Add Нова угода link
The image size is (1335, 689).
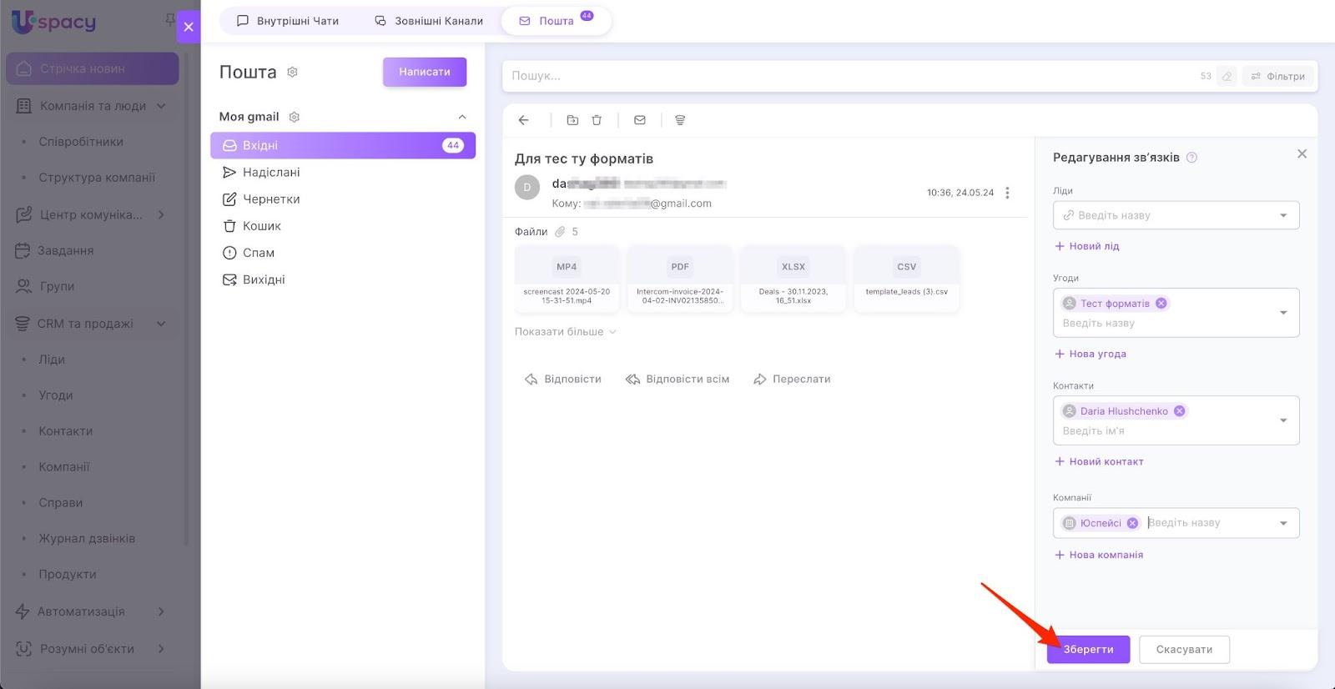[1091, 354]
